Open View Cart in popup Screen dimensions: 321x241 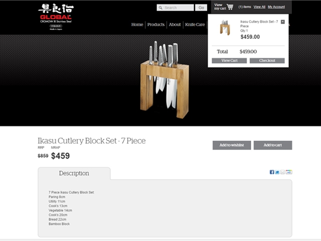[x=229, y=60]
